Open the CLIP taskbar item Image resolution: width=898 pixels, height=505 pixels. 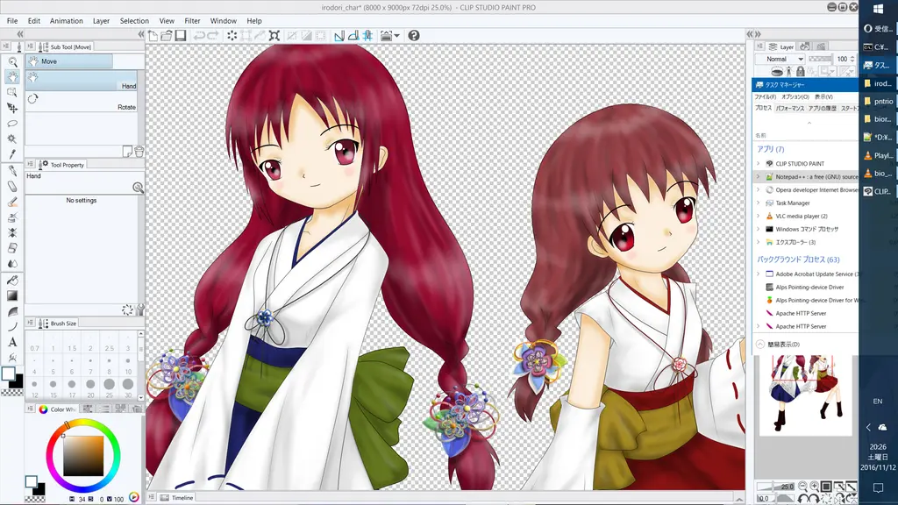point(878,191)
